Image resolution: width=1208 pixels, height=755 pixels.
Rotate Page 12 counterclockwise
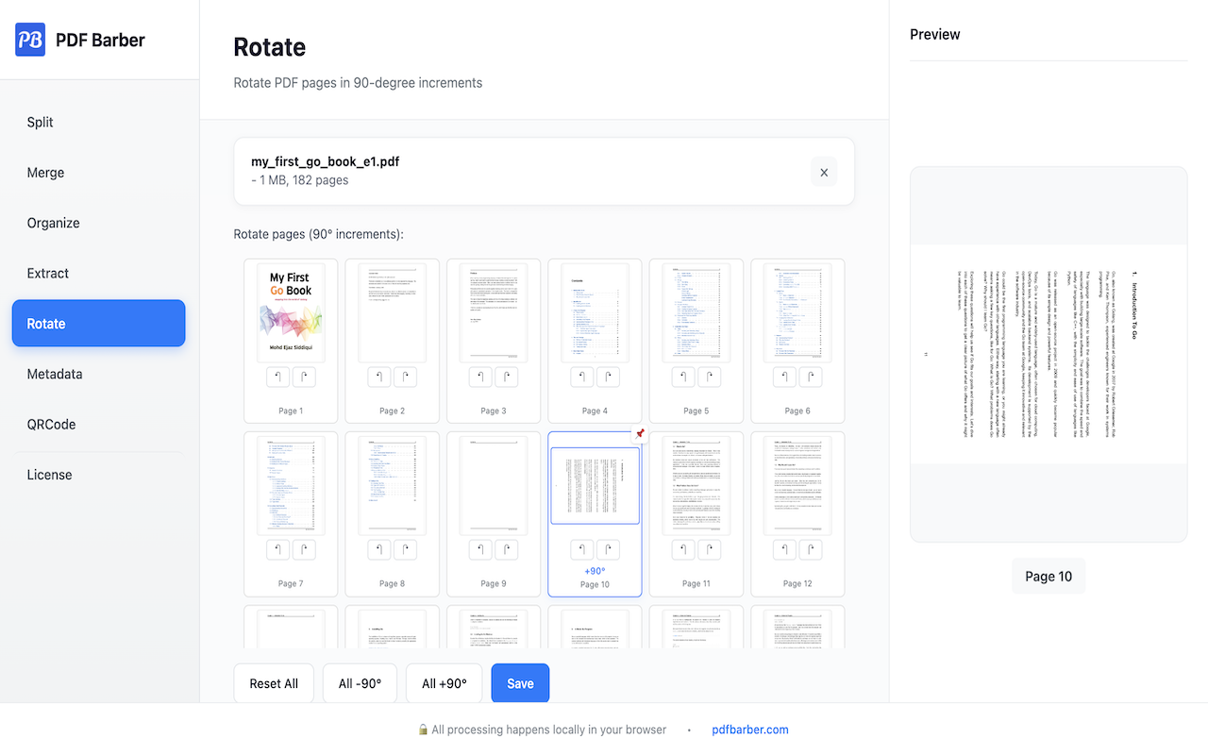(785, 550)
